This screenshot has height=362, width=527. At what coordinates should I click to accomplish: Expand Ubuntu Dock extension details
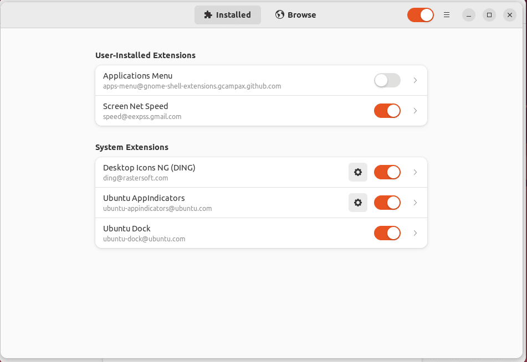coord(415,233)
